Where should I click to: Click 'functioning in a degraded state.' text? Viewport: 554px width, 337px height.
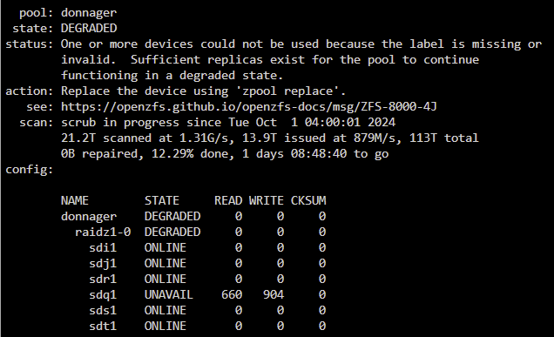point(172,76)
